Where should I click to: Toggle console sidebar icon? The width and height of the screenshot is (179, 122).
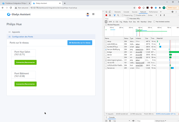coord(106,121)
